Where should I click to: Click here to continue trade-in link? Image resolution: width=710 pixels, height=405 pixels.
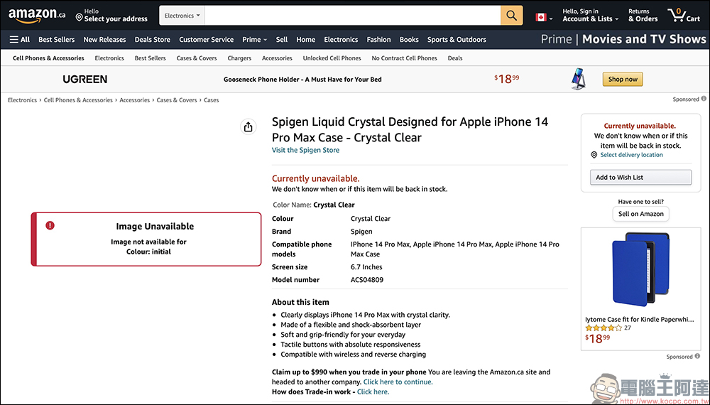click(398, 382)
